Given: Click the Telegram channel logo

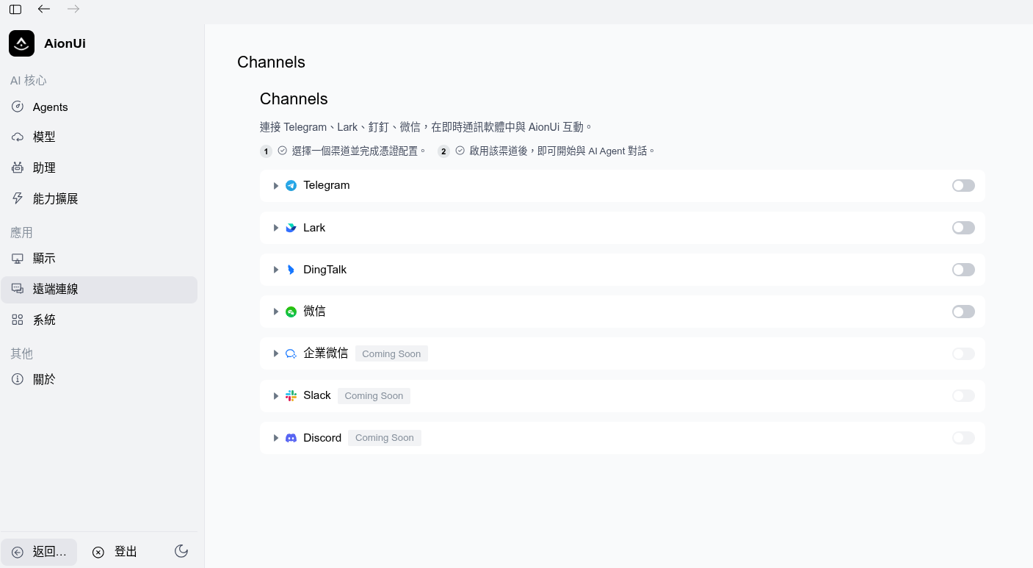Looking at the screenshot, I should [x=291, y=185].
